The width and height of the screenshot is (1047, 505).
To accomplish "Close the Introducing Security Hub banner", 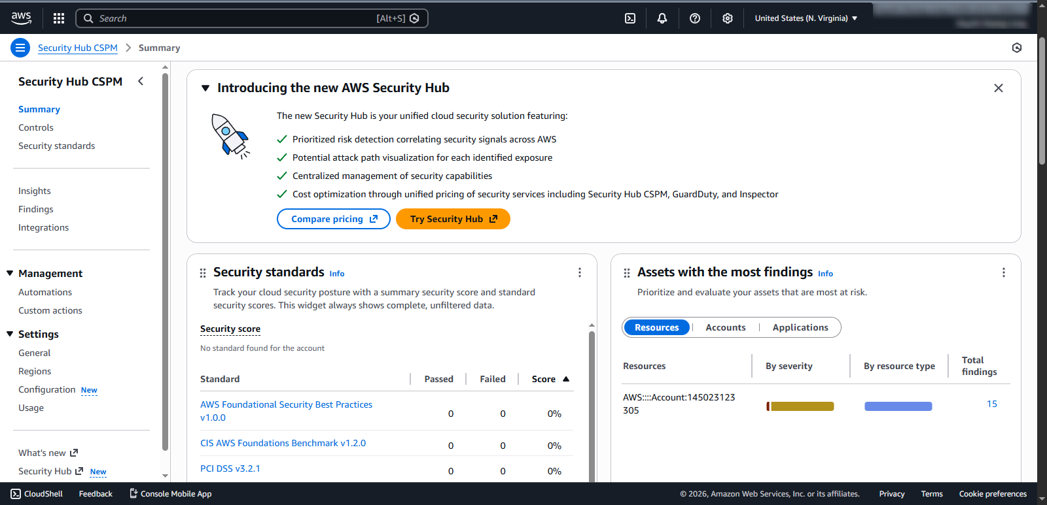I will coord(999,88).
